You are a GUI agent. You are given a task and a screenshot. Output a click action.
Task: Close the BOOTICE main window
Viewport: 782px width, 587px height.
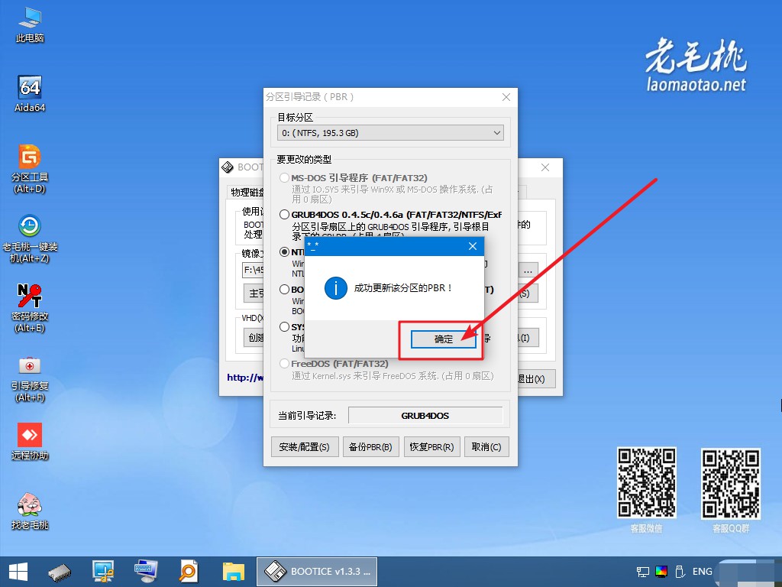point(545,167)
